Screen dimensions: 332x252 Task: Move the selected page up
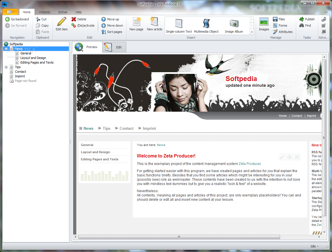pyautogui.click(x=110, y=19)
